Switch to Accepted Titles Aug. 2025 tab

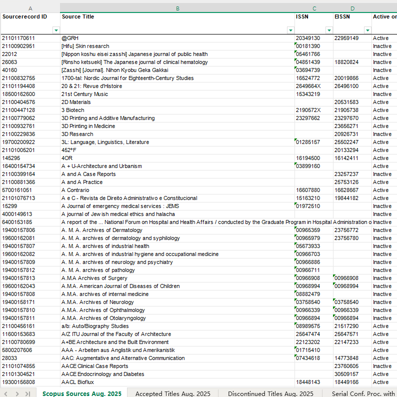pos(172,393)
